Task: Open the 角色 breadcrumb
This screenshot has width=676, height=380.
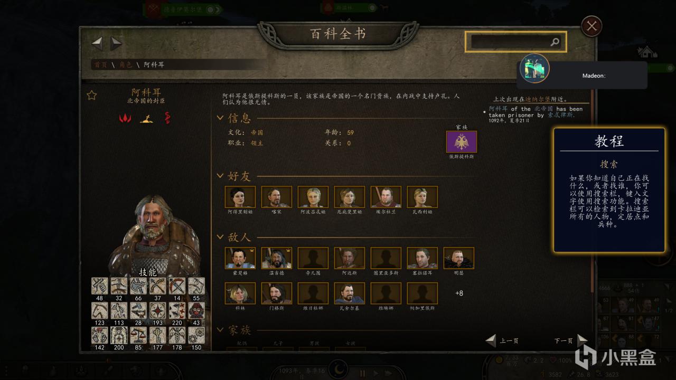Action: click(x=126, y=64)
